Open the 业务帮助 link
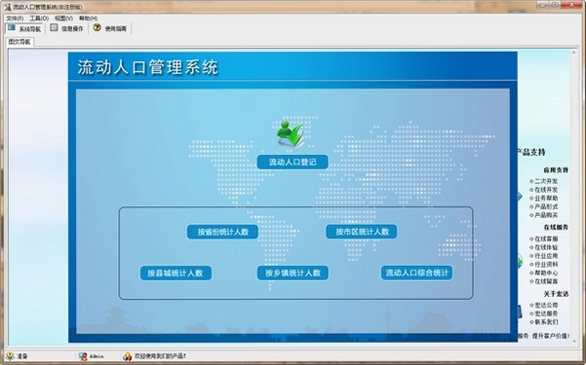Viewport: 586px width, 365px height. (x=546, y=199)
